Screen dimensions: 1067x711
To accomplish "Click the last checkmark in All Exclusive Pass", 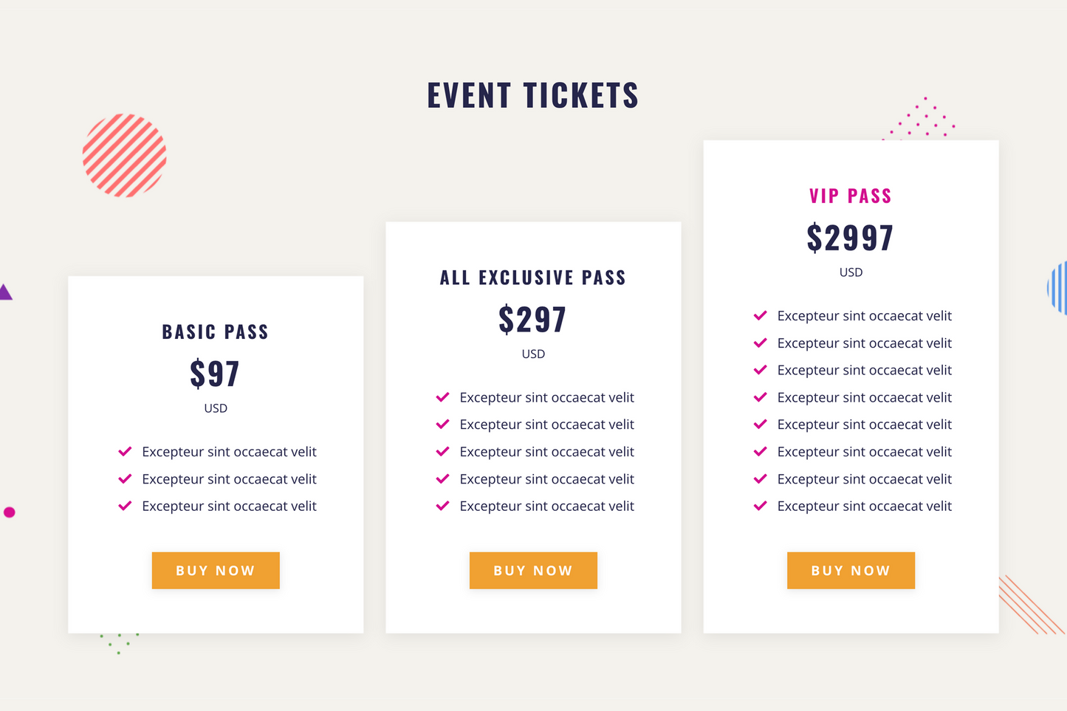I will click(442, 506).
